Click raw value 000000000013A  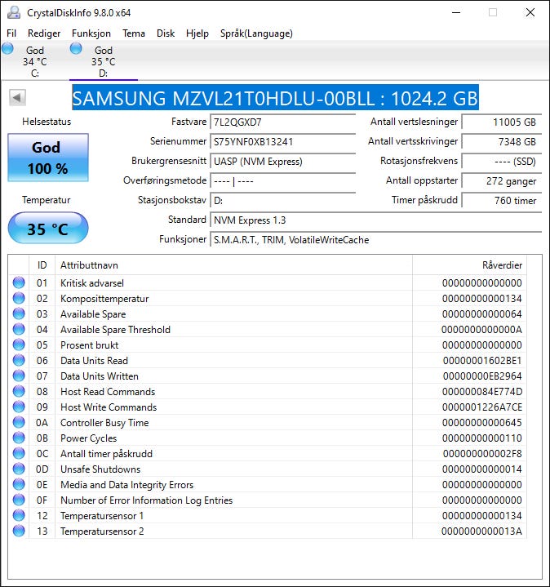pos(482,531)
